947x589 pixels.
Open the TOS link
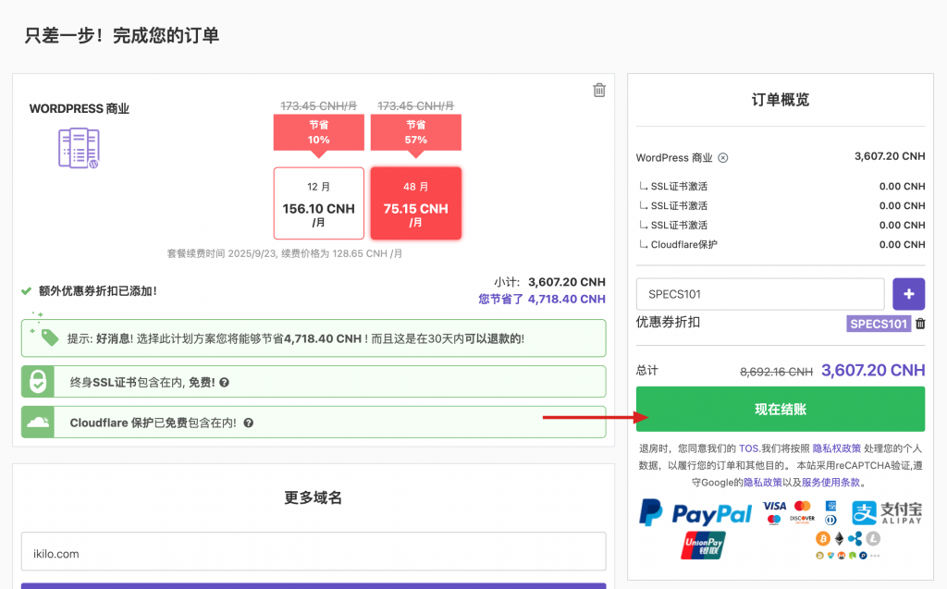coord(748,448)
